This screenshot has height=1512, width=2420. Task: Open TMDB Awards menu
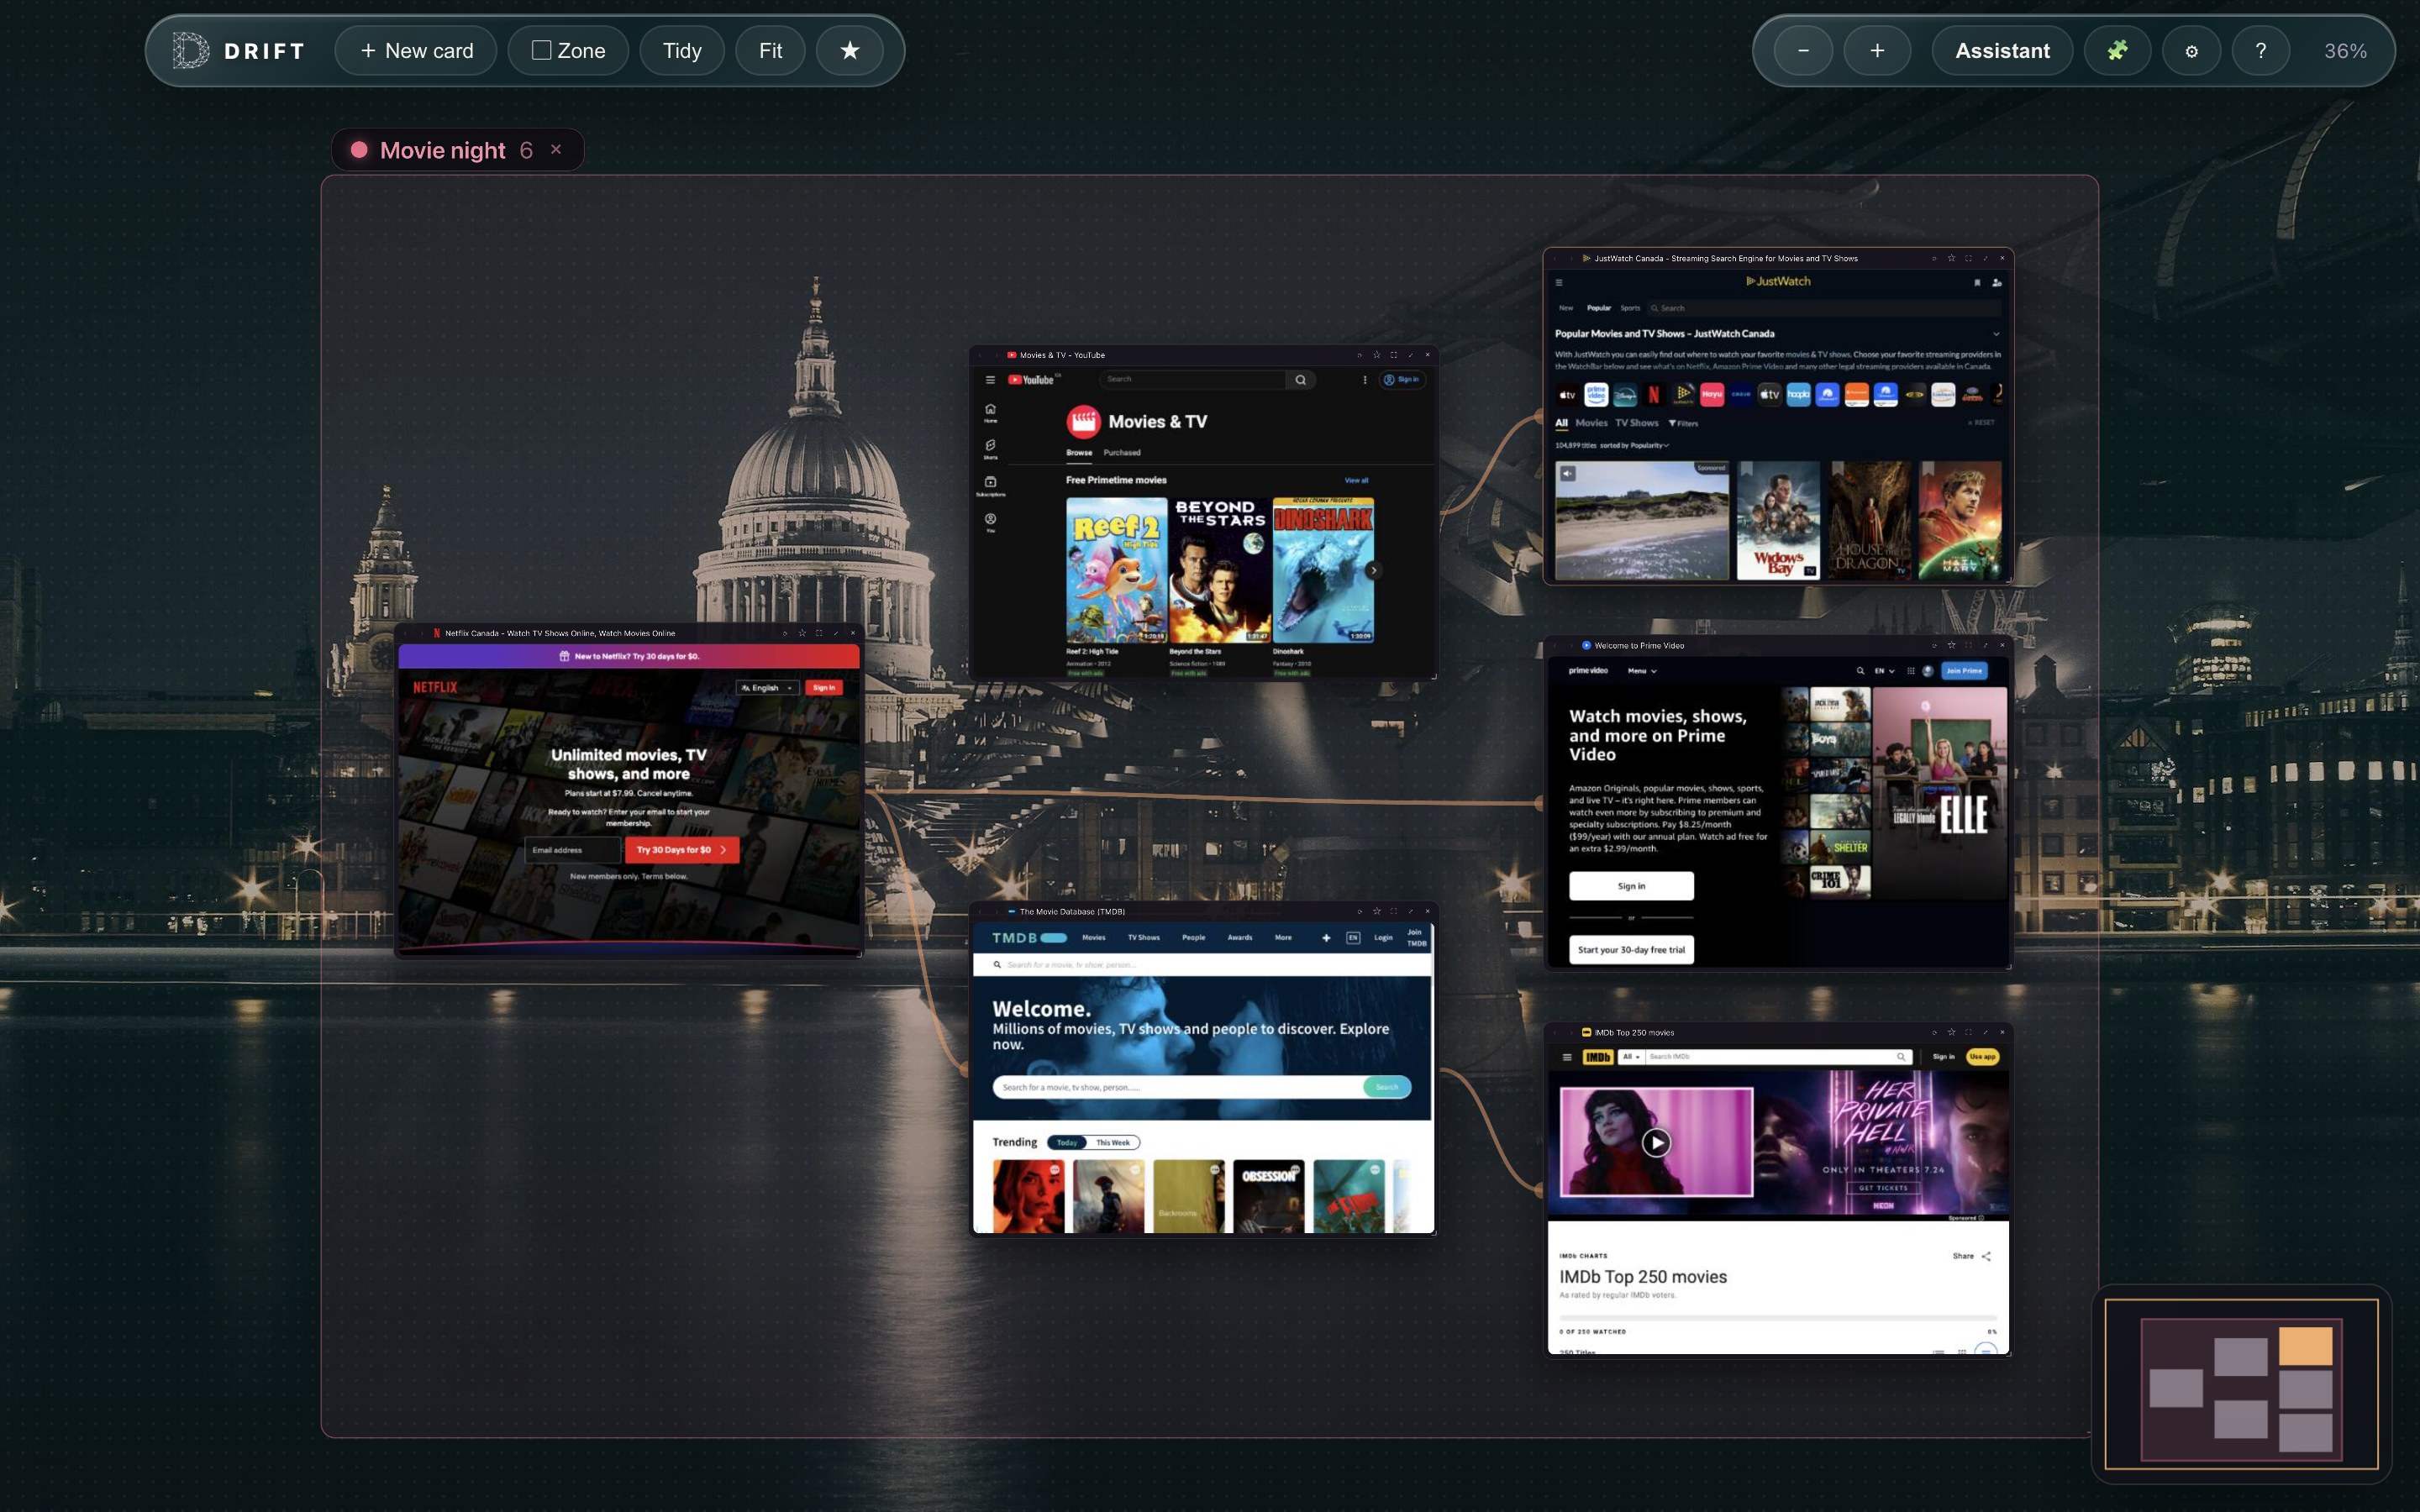pyautogui.click(x=1240, y=938)
